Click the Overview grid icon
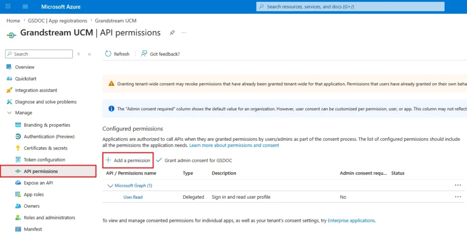Image resolution: width=467 pixels, height=237 pixels. (9, 67)
